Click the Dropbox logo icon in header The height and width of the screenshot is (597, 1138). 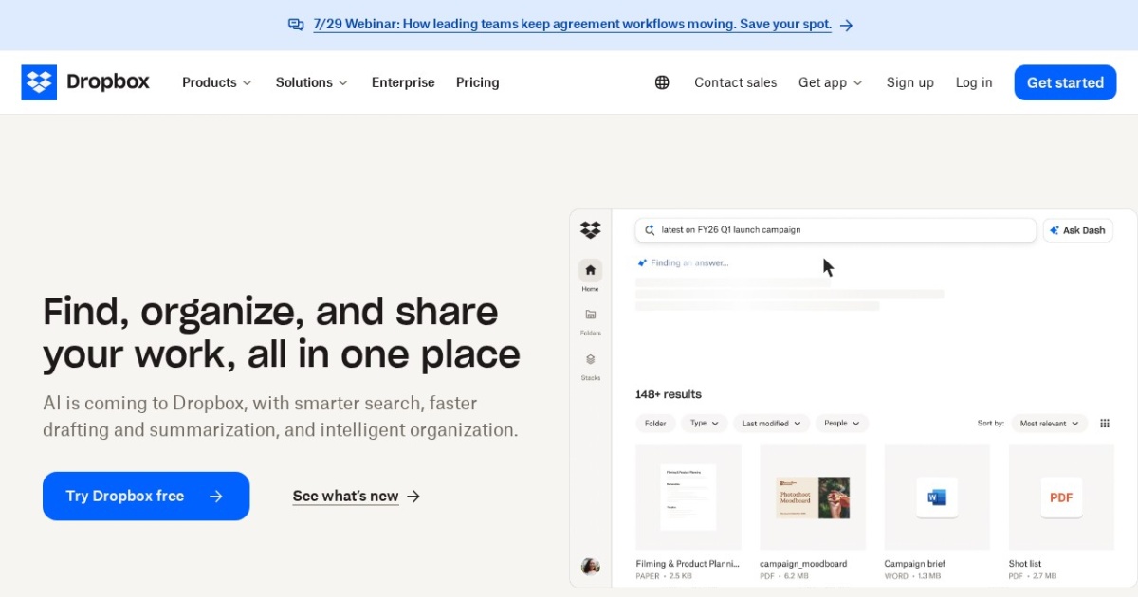coord(39,82)
